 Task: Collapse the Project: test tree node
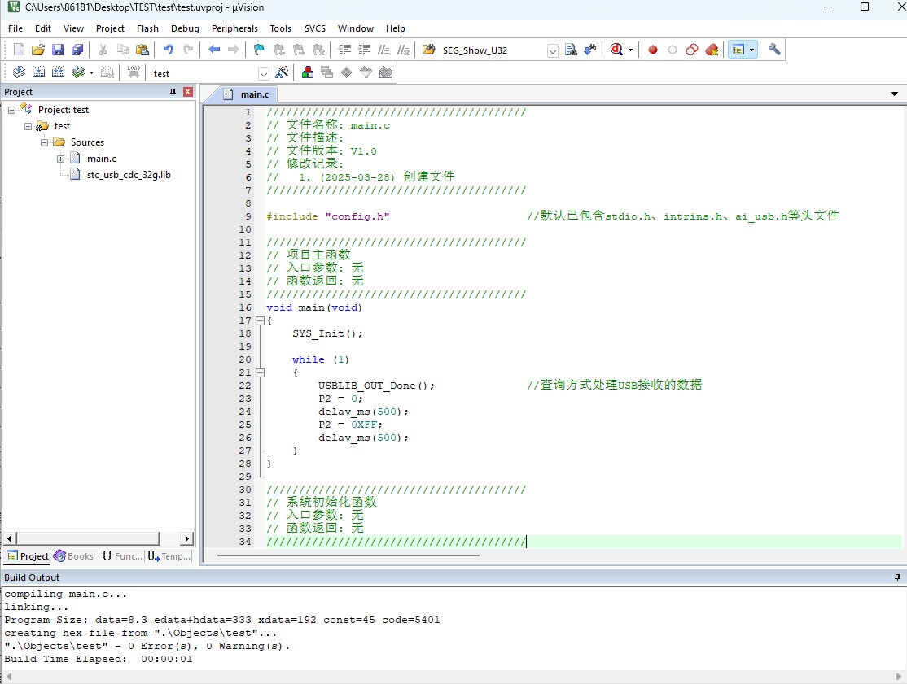point(11,110)
